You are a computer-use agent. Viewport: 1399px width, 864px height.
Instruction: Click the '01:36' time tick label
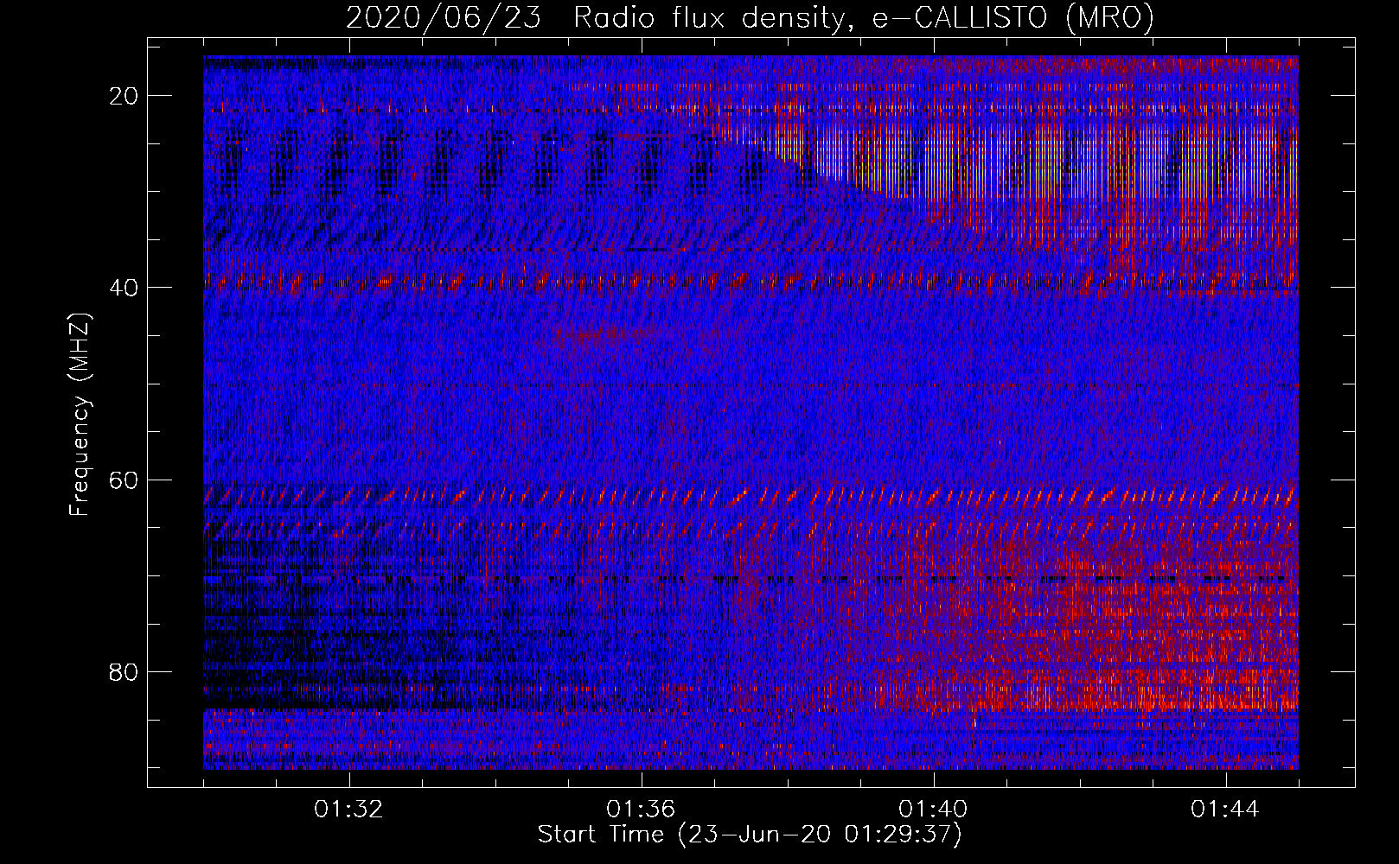pos(642,810)
